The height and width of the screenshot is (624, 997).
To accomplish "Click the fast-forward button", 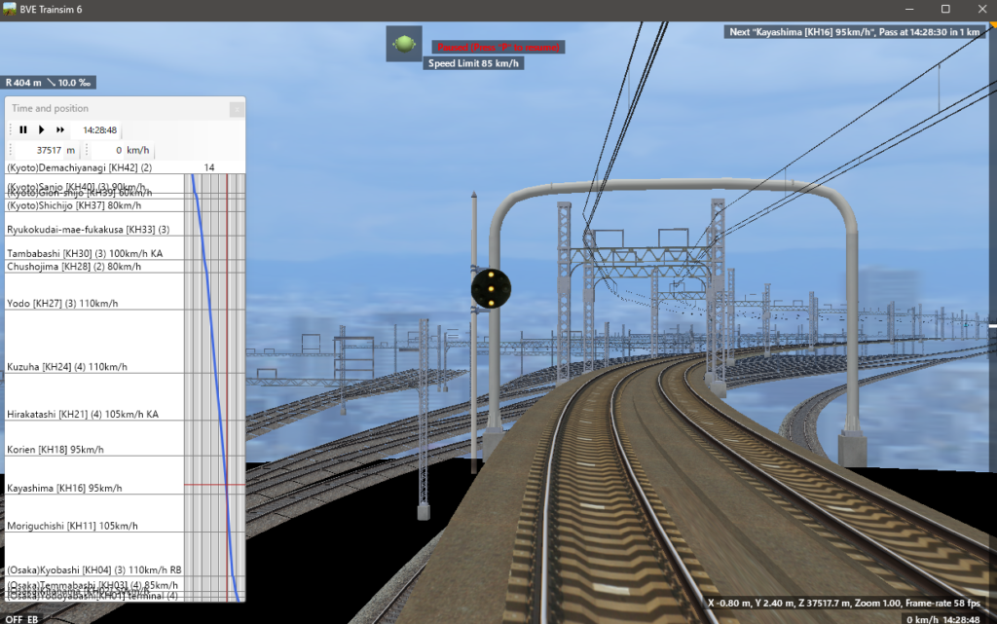I will 60,129.
